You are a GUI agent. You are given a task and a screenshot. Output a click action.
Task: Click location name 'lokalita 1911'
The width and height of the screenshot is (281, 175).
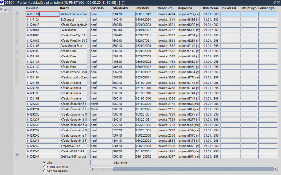click(168, 151)
